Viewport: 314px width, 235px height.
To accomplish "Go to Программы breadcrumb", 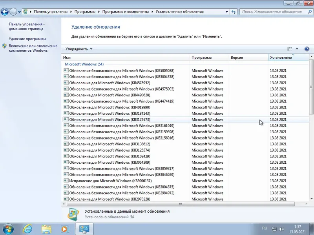I will (85, 12).
